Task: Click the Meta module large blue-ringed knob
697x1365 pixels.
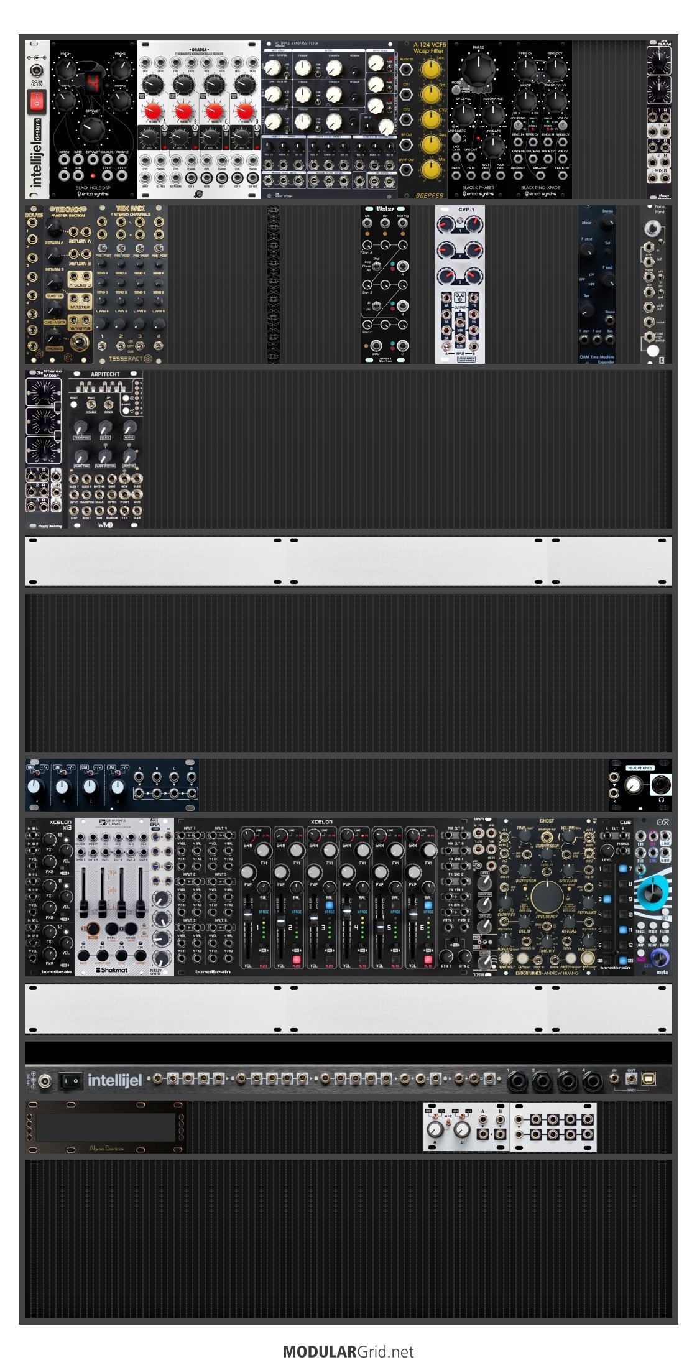Action: pos(652,892)
